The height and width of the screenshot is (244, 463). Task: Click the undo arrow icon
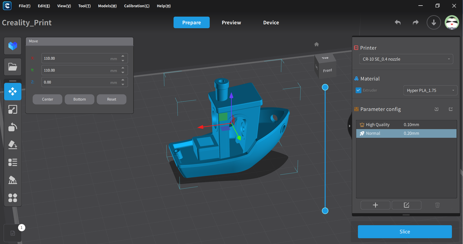(398, 22)
